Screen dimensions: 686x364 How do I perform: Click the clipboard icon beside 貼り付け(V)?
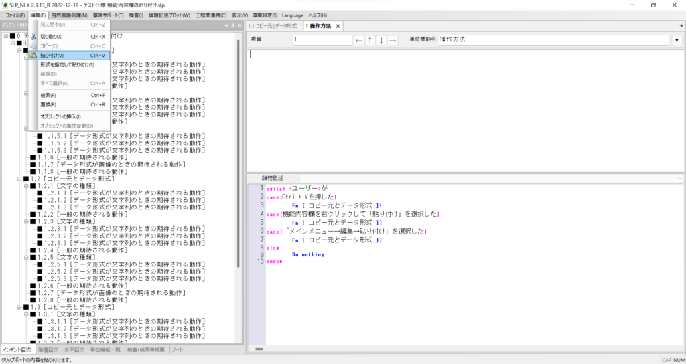coord(33,55)
